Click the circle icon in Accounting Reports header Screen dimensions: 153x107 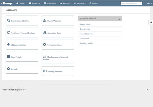pos(119,19)
